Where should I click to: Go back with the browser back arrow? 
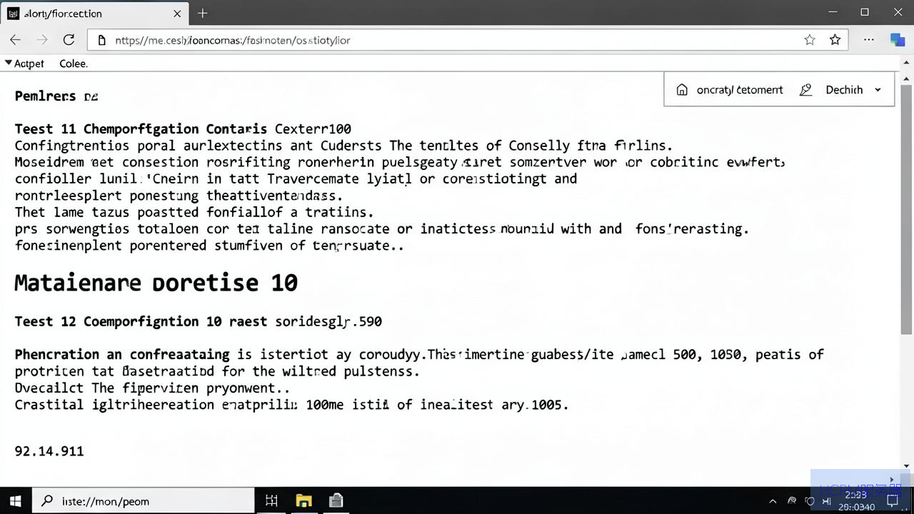coord(15,40)
